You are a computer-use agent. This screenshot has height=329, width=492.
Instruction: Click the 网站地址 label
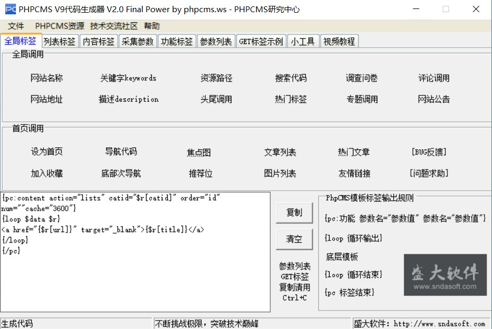click(x=47, y=99)
